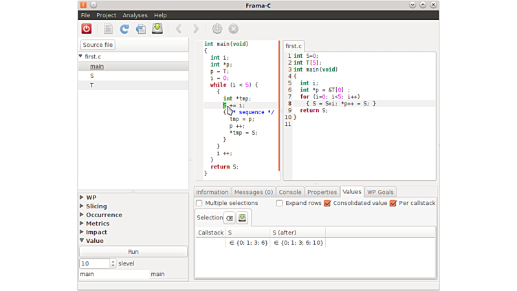Image resolution: width=517 pixels, height=291 pixels.
Task: Click the source files document icon
Action: point(108,29)
